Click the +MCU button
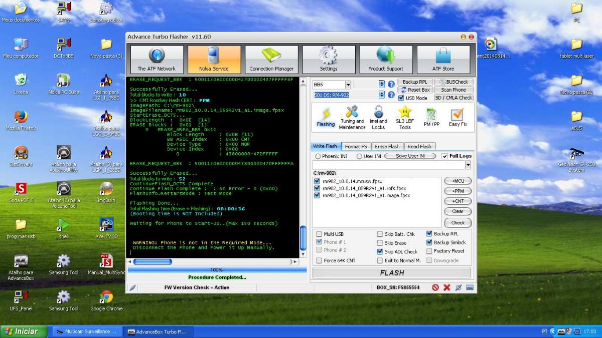 click(458, 181)
